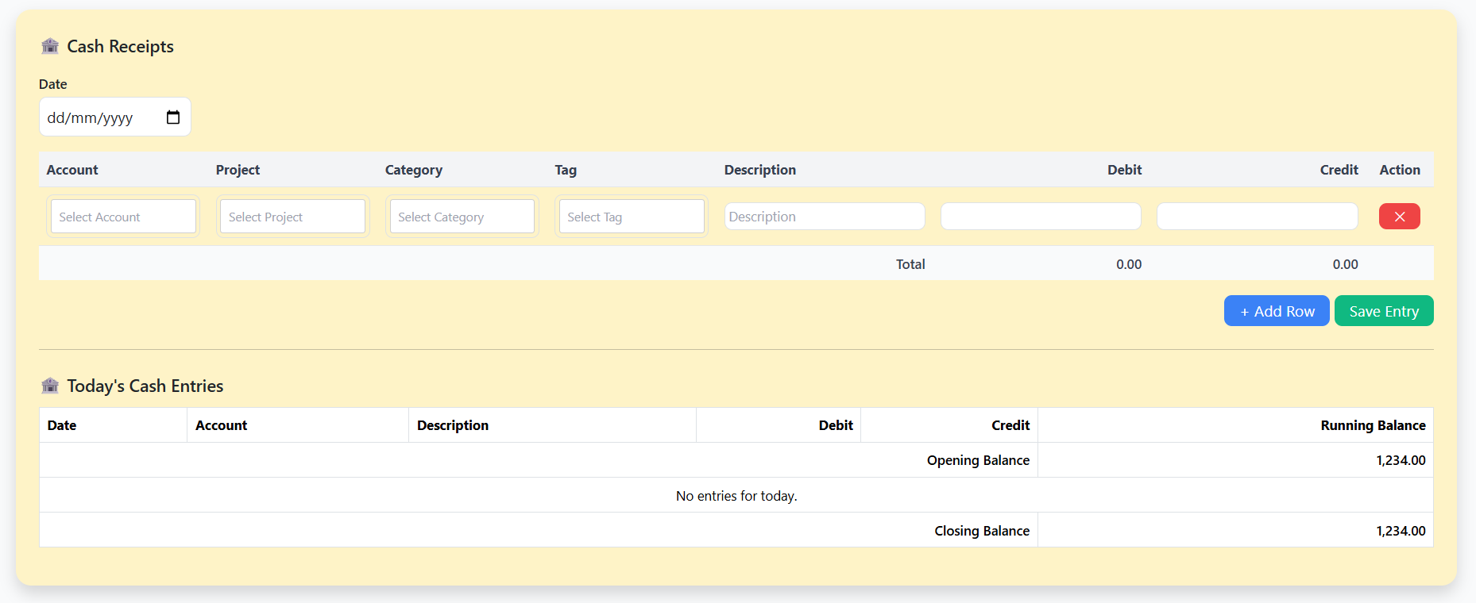Click the Opening Balance label
Viewport: 1476px width, 603px height.
[x=978, y=460]
